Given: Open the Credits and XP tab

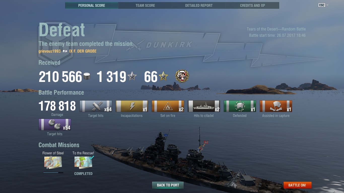Looking at the screenshot, I should [253, 5].
